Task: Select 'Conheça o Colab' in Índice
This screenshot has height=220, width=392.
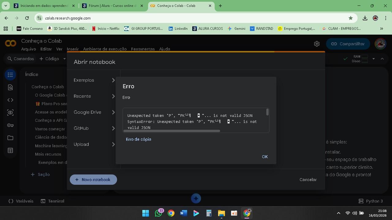Action: tap(48, 87)
